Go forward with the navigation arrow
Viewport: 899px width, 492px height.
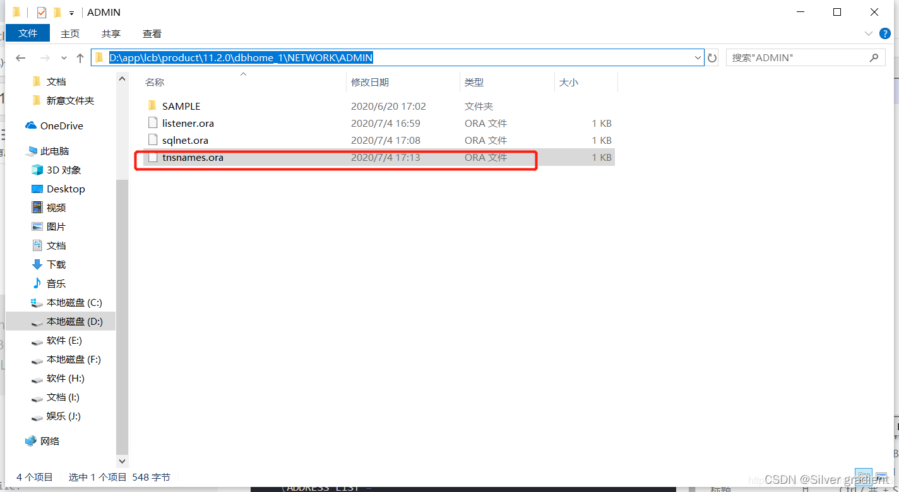pos(45,58)
